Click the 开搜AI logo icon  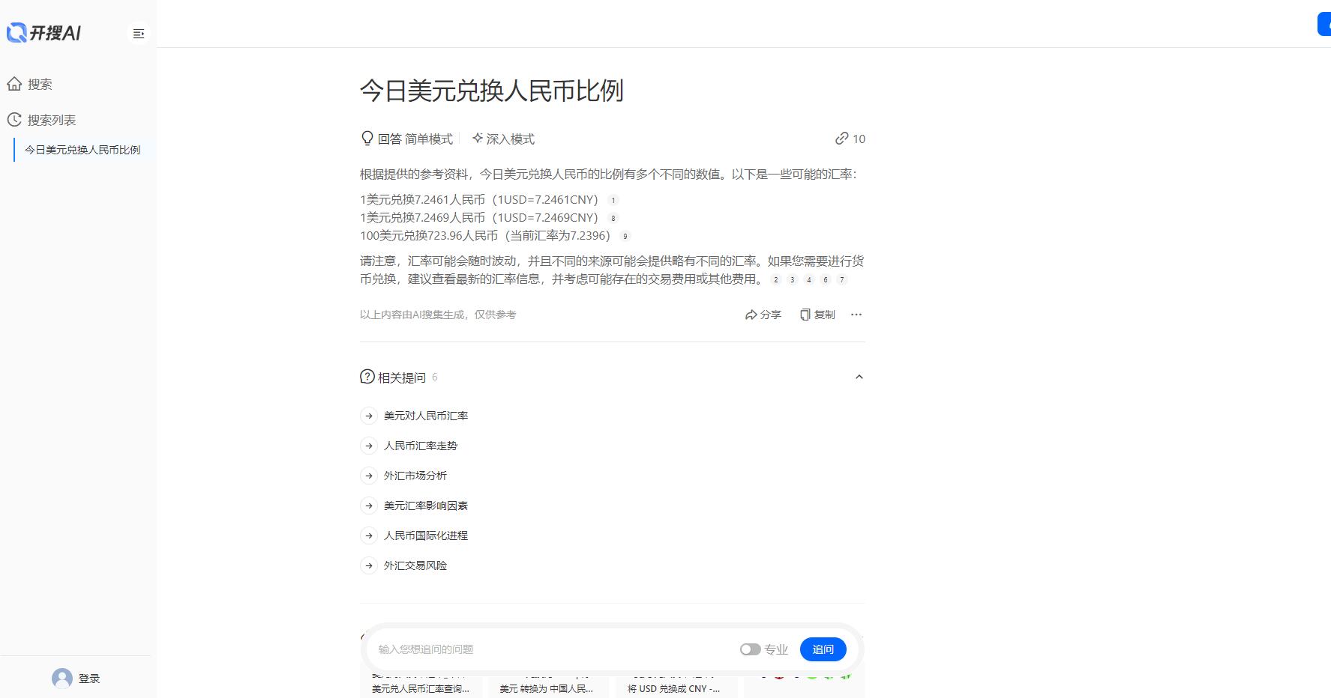18,32
